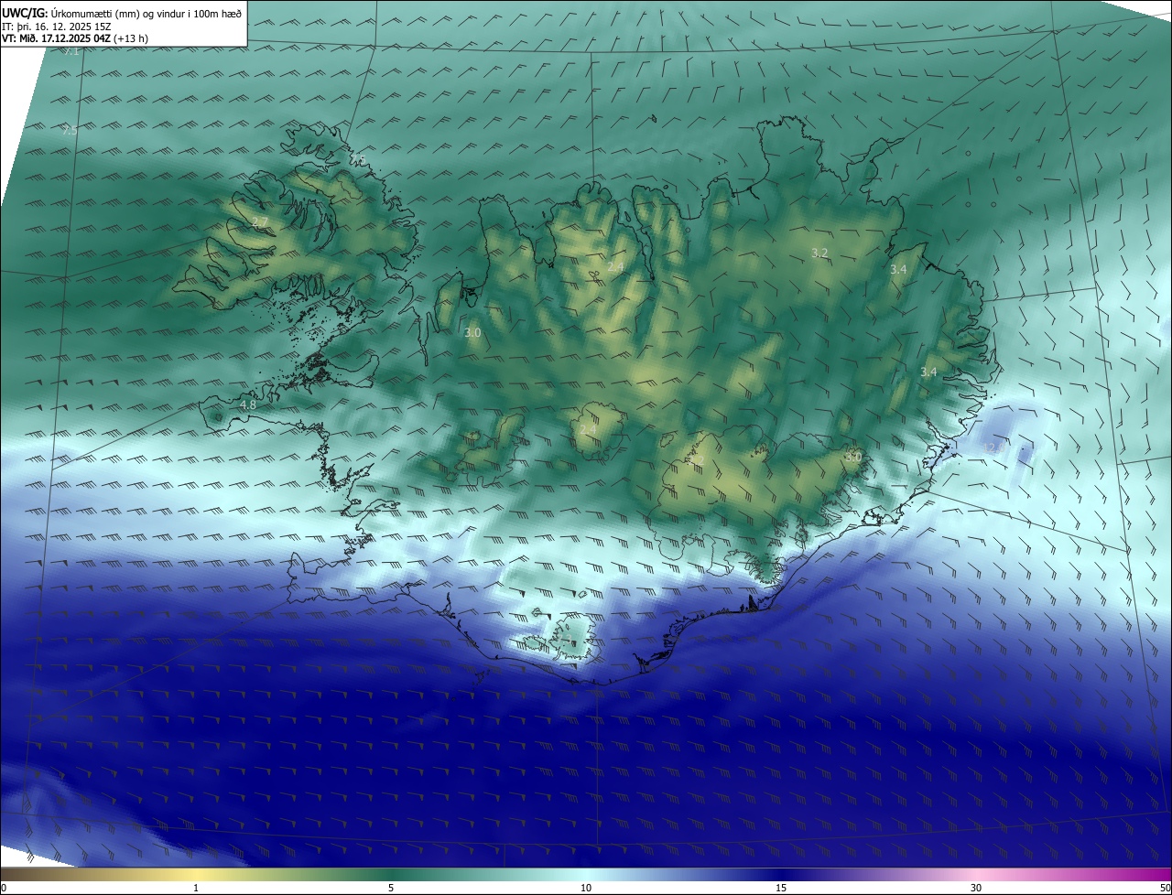Image resolution: width=1172 pixels, height=895 pixels.
Task: Click the "5" tick label on the color scale
Action: click(391, 888)
